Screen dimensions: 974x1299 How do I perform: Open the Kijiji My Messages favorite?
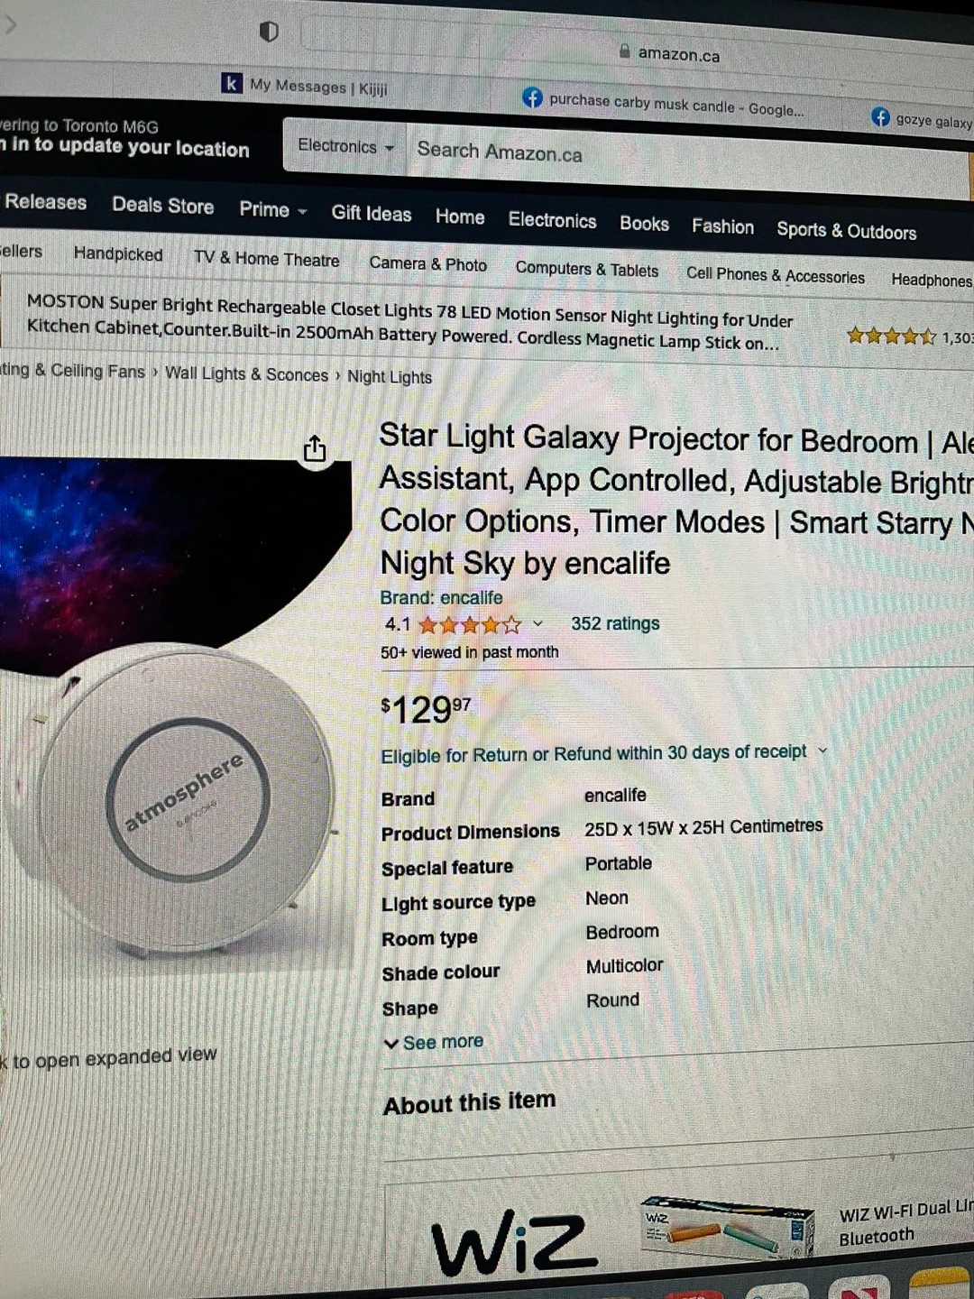click(x=305, y=86)
